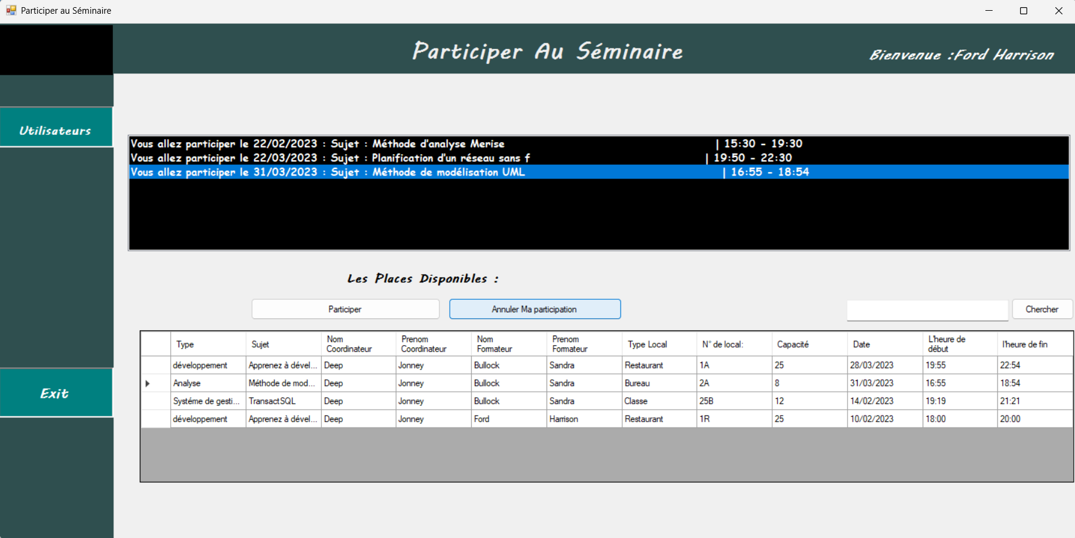Click the Nom Formateur column header
1075x538 pixels.
tap(509, 344)
